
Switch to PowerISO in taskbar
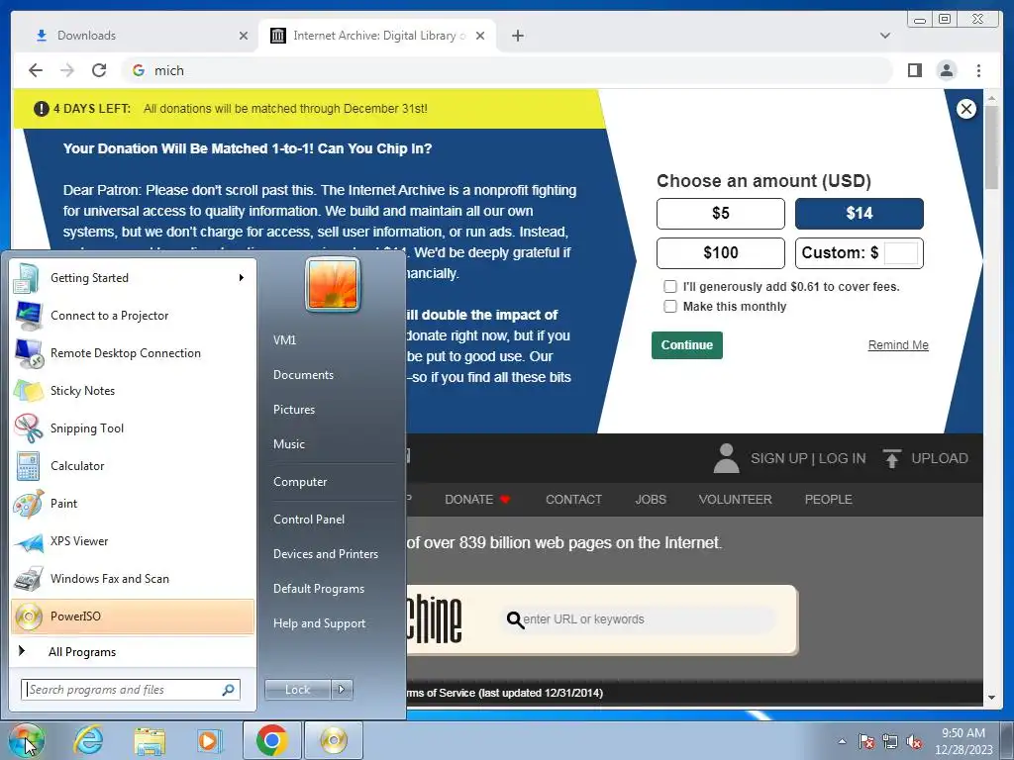coord(334,740)
